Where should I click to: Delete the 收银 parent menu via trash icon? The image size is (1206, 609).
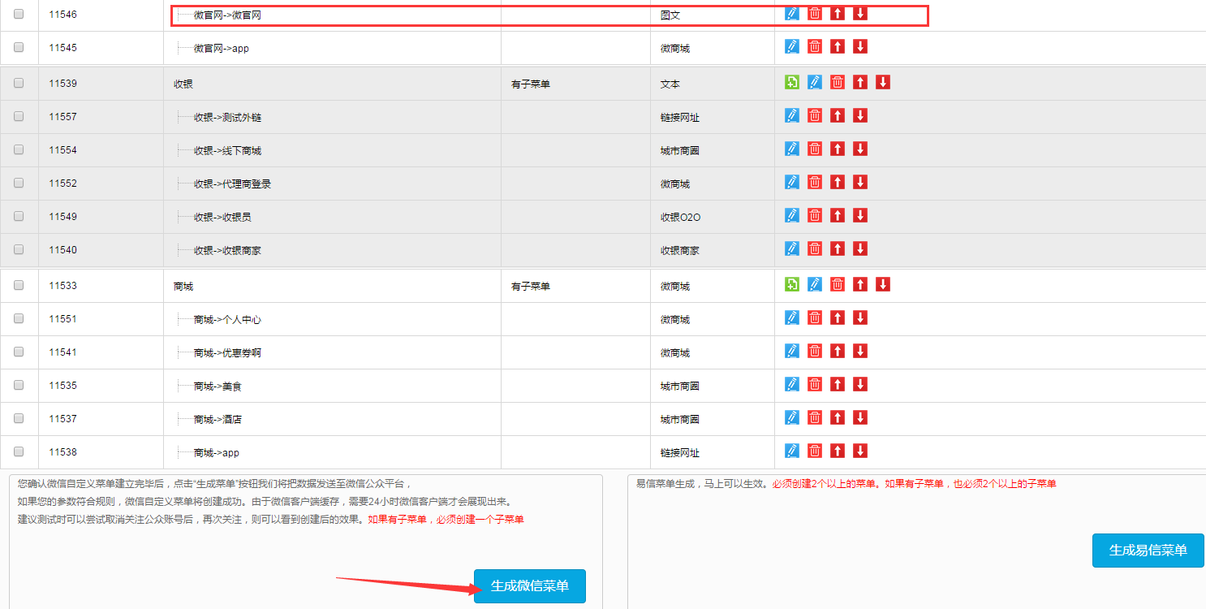tap(838, 82)
